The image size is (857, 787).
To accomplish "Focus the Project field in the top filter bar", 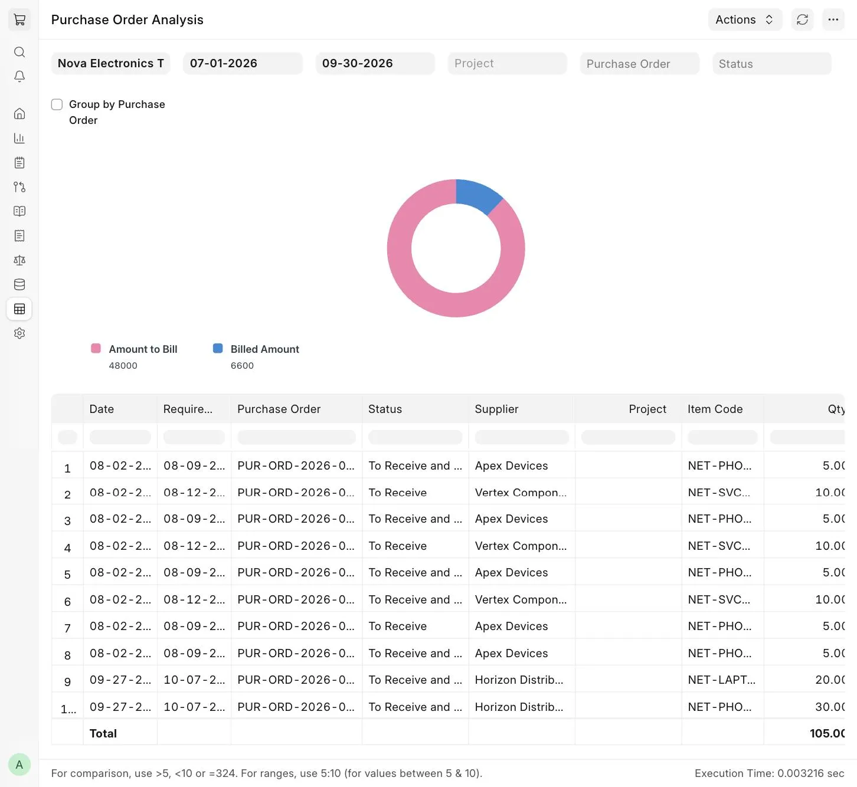I will tap(508, 64).
